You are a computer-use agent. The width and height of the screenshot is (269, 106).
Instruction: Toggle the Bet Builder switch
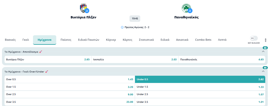253,38
